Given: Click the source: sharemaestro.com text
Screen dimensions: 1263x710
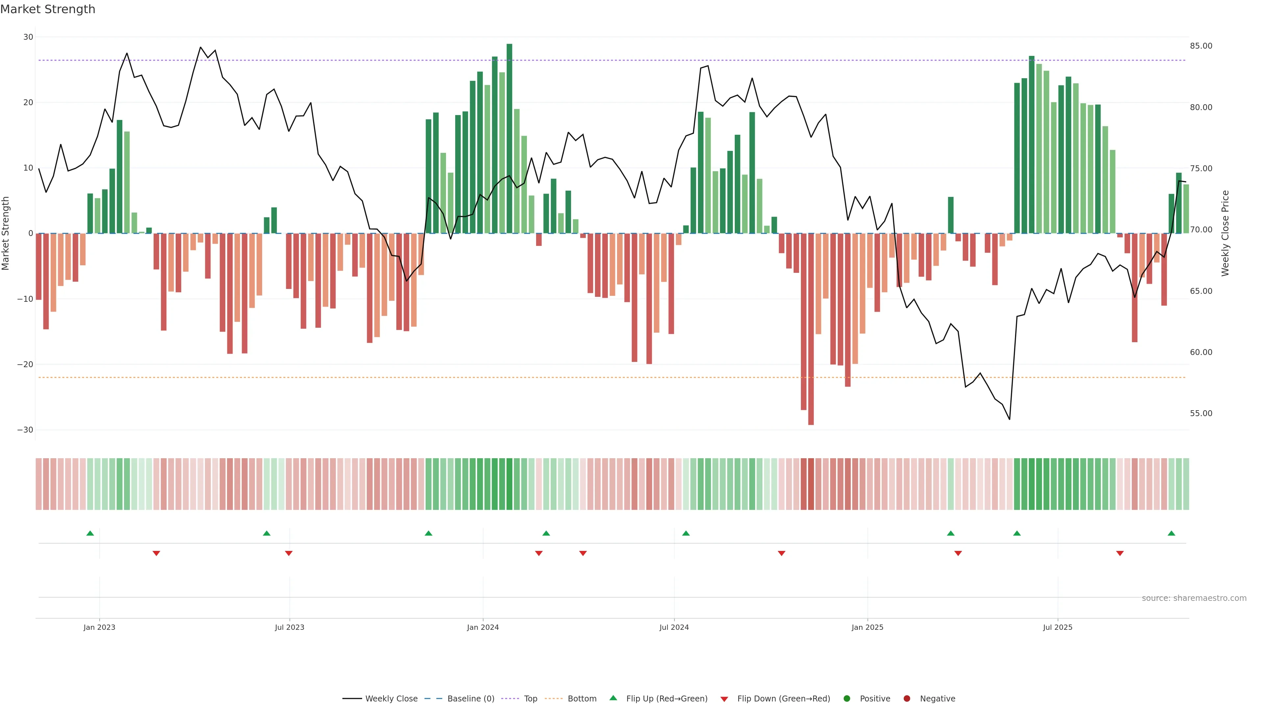Looking at the screenshot, I should 1194,598.
